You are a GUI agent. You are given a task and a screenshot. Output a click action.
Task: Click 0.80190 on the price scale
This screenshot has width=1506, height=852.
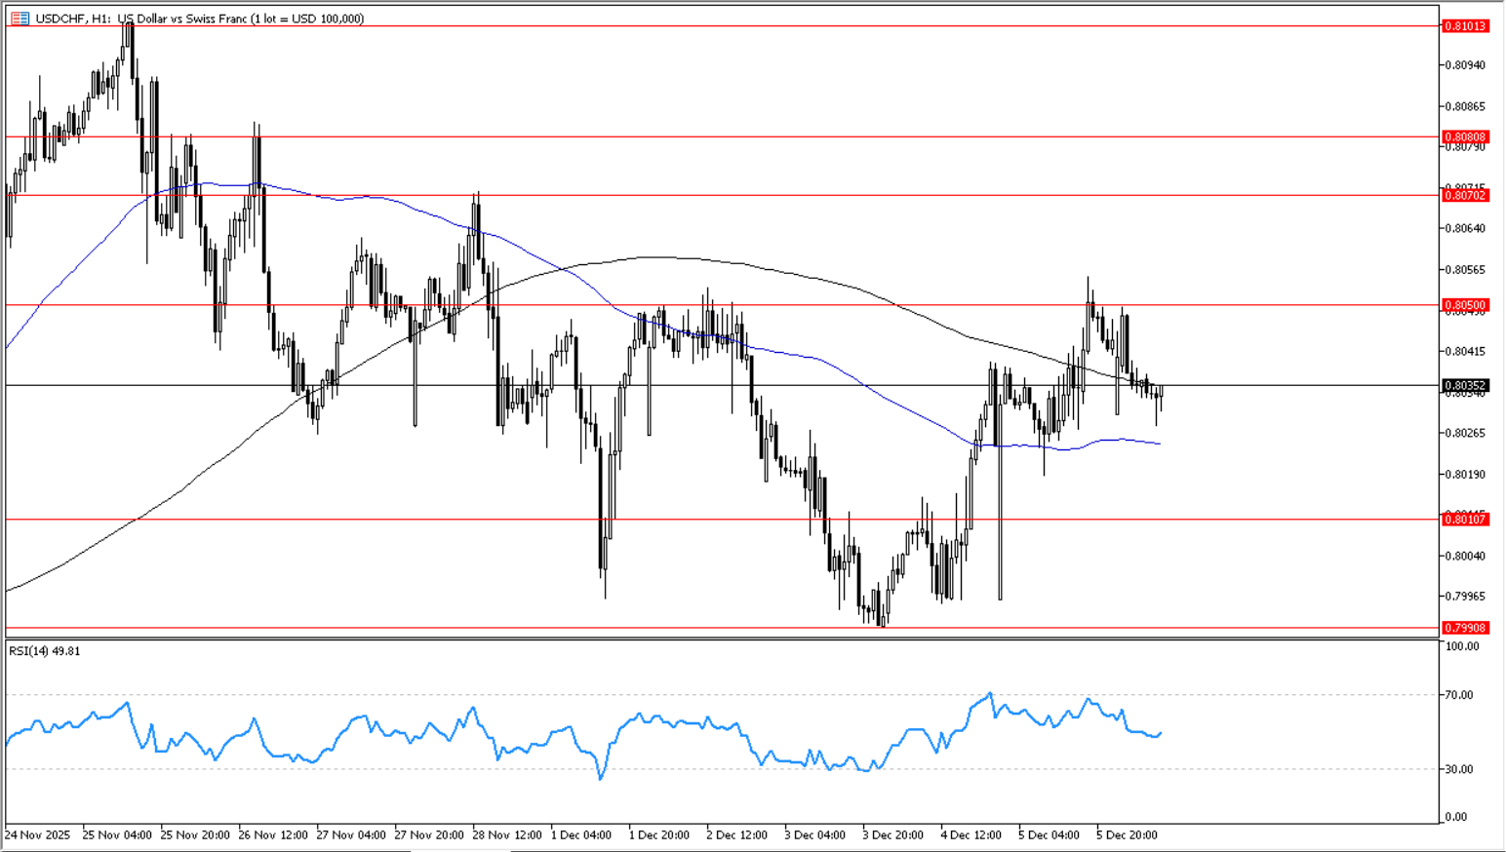(x=1464, y=475)
